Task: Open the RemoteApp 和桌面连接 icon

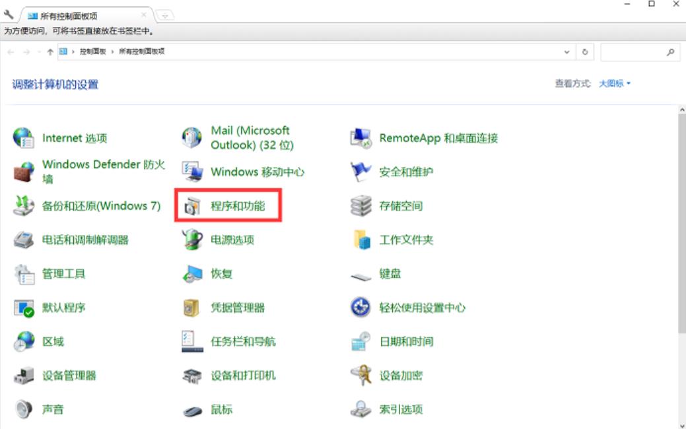Action: point(361,138)
